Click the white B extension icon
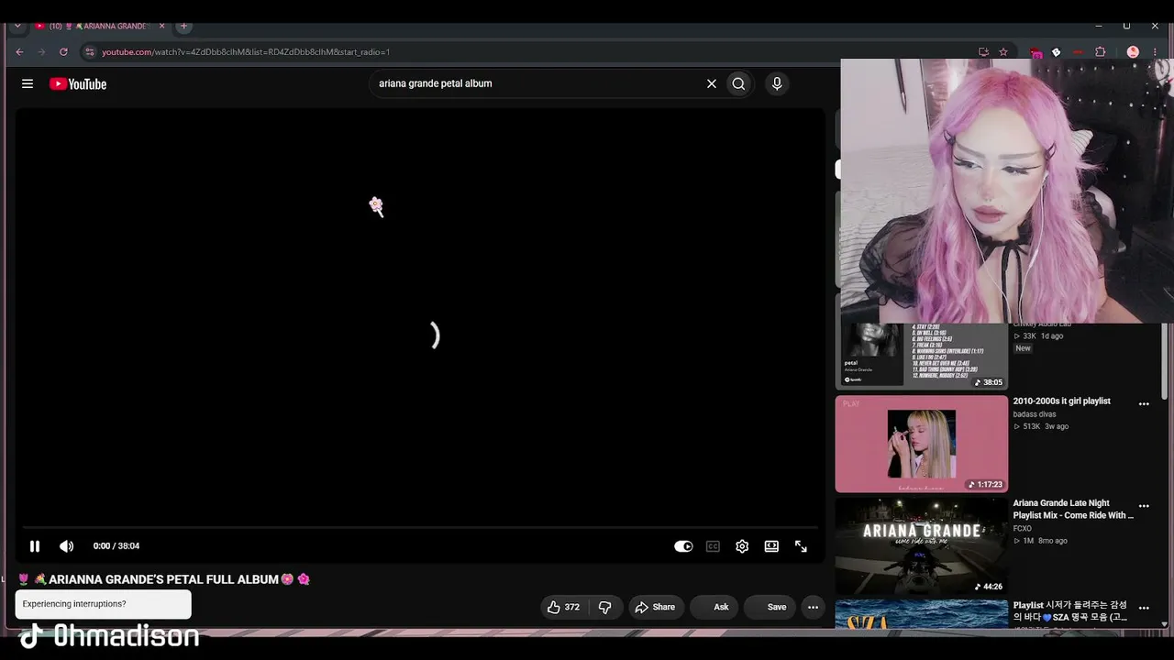Viewport: 1174px width, 660px height. click(x=1057, y=52)
